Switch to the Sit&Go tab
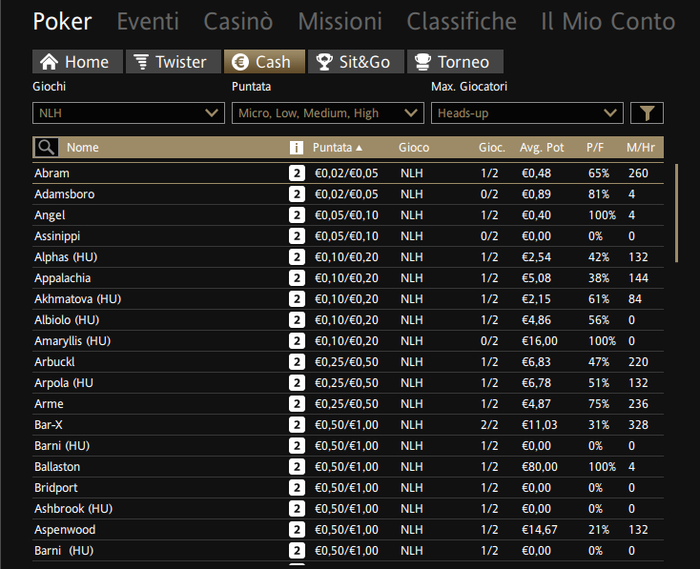Screen dimensions: 700x569 pos(356,62)
